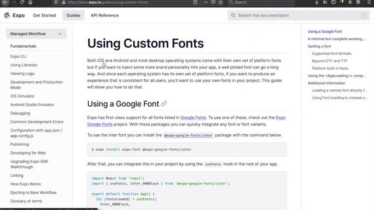The height and width of the screenshot is (210, 374).
Task: Click the expo install command code block
Action: click(187, 149)
